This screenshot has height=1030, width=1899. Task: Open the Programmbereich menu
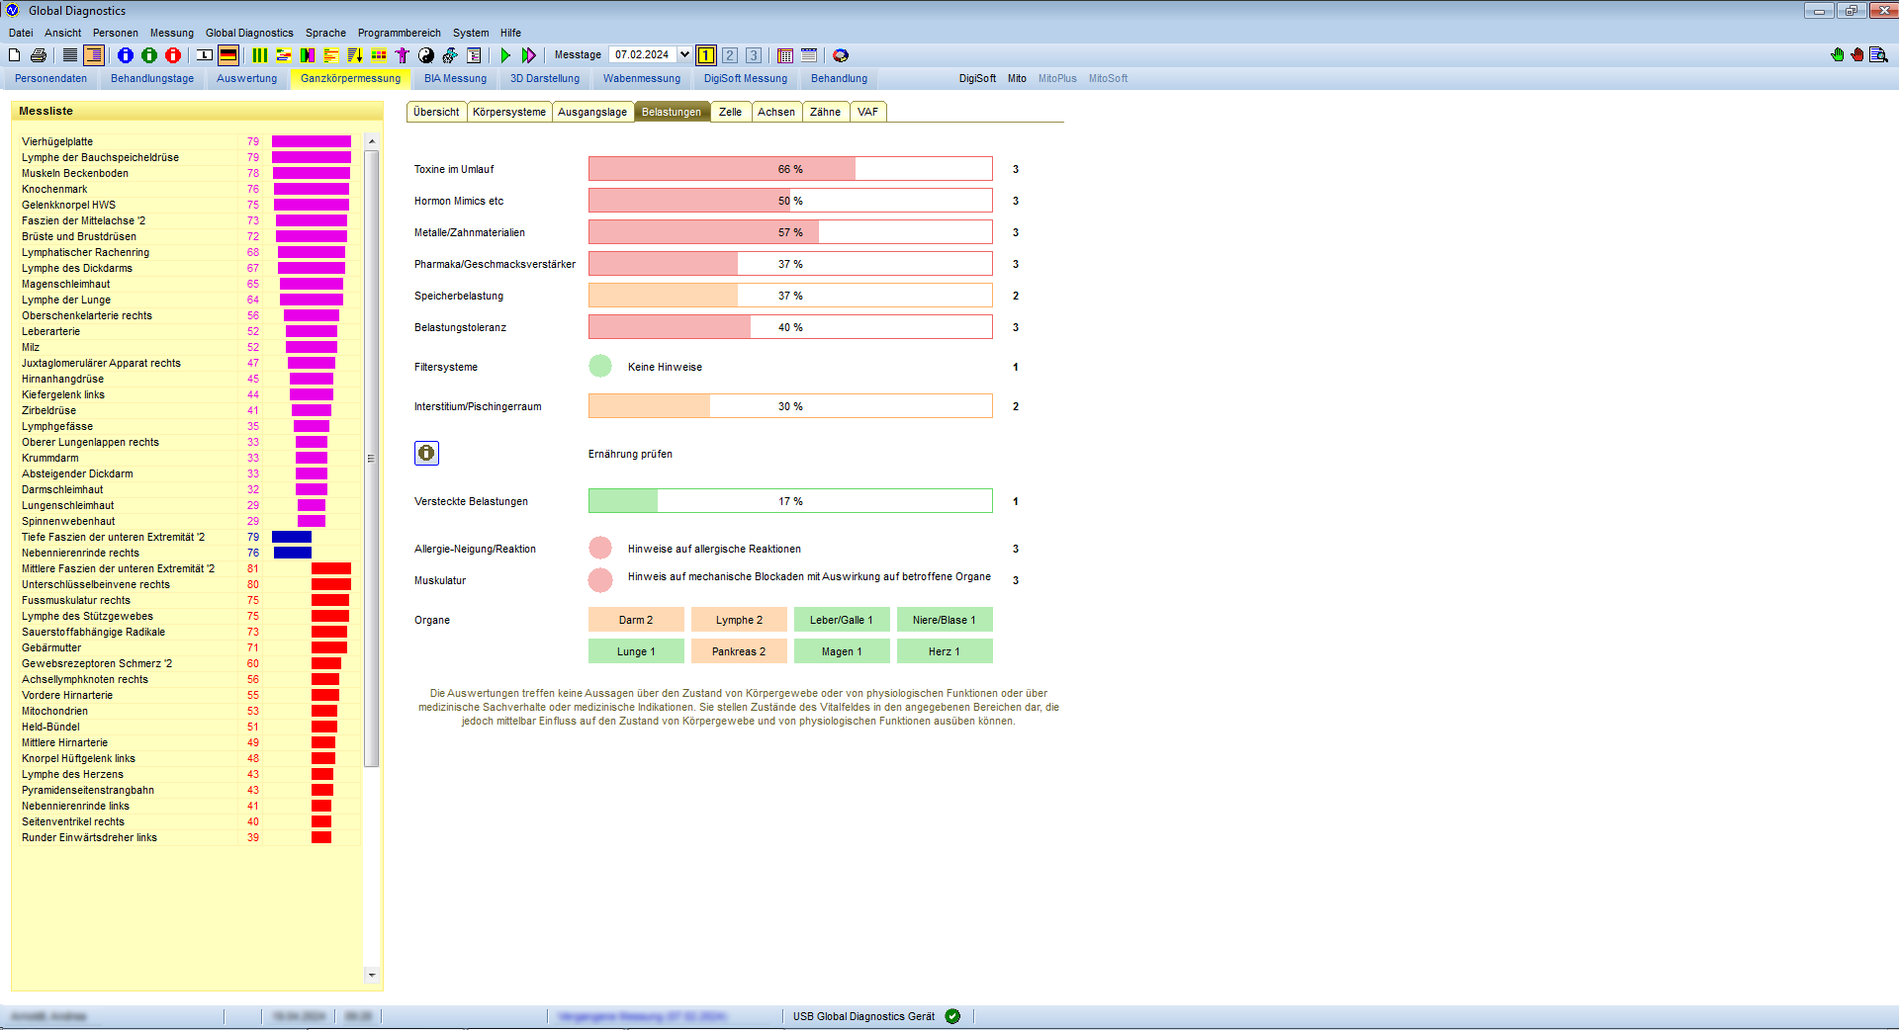(x=400, y=33)
